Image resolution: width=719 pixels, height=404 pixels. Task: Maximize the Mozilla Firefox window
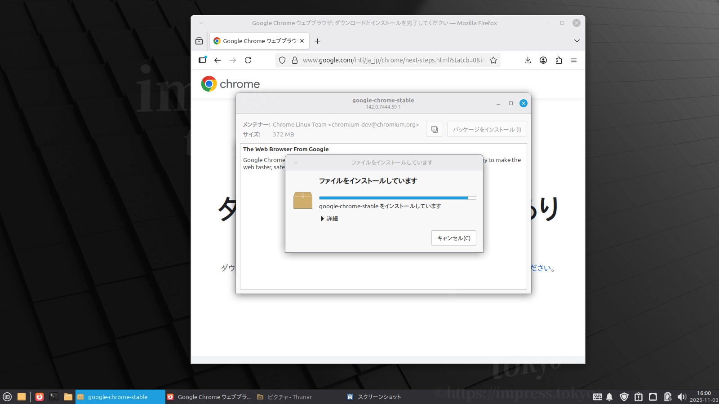[x=562, y=23]
